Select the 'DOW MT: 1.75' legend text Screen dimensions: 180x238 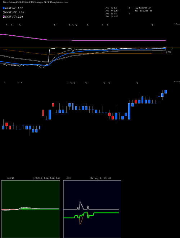(14, 13)
